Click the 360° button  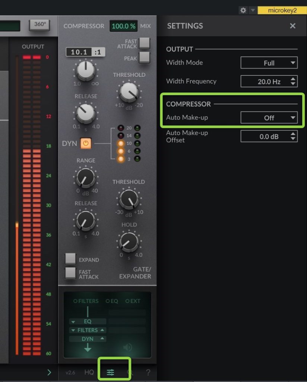tap(39, 25)
